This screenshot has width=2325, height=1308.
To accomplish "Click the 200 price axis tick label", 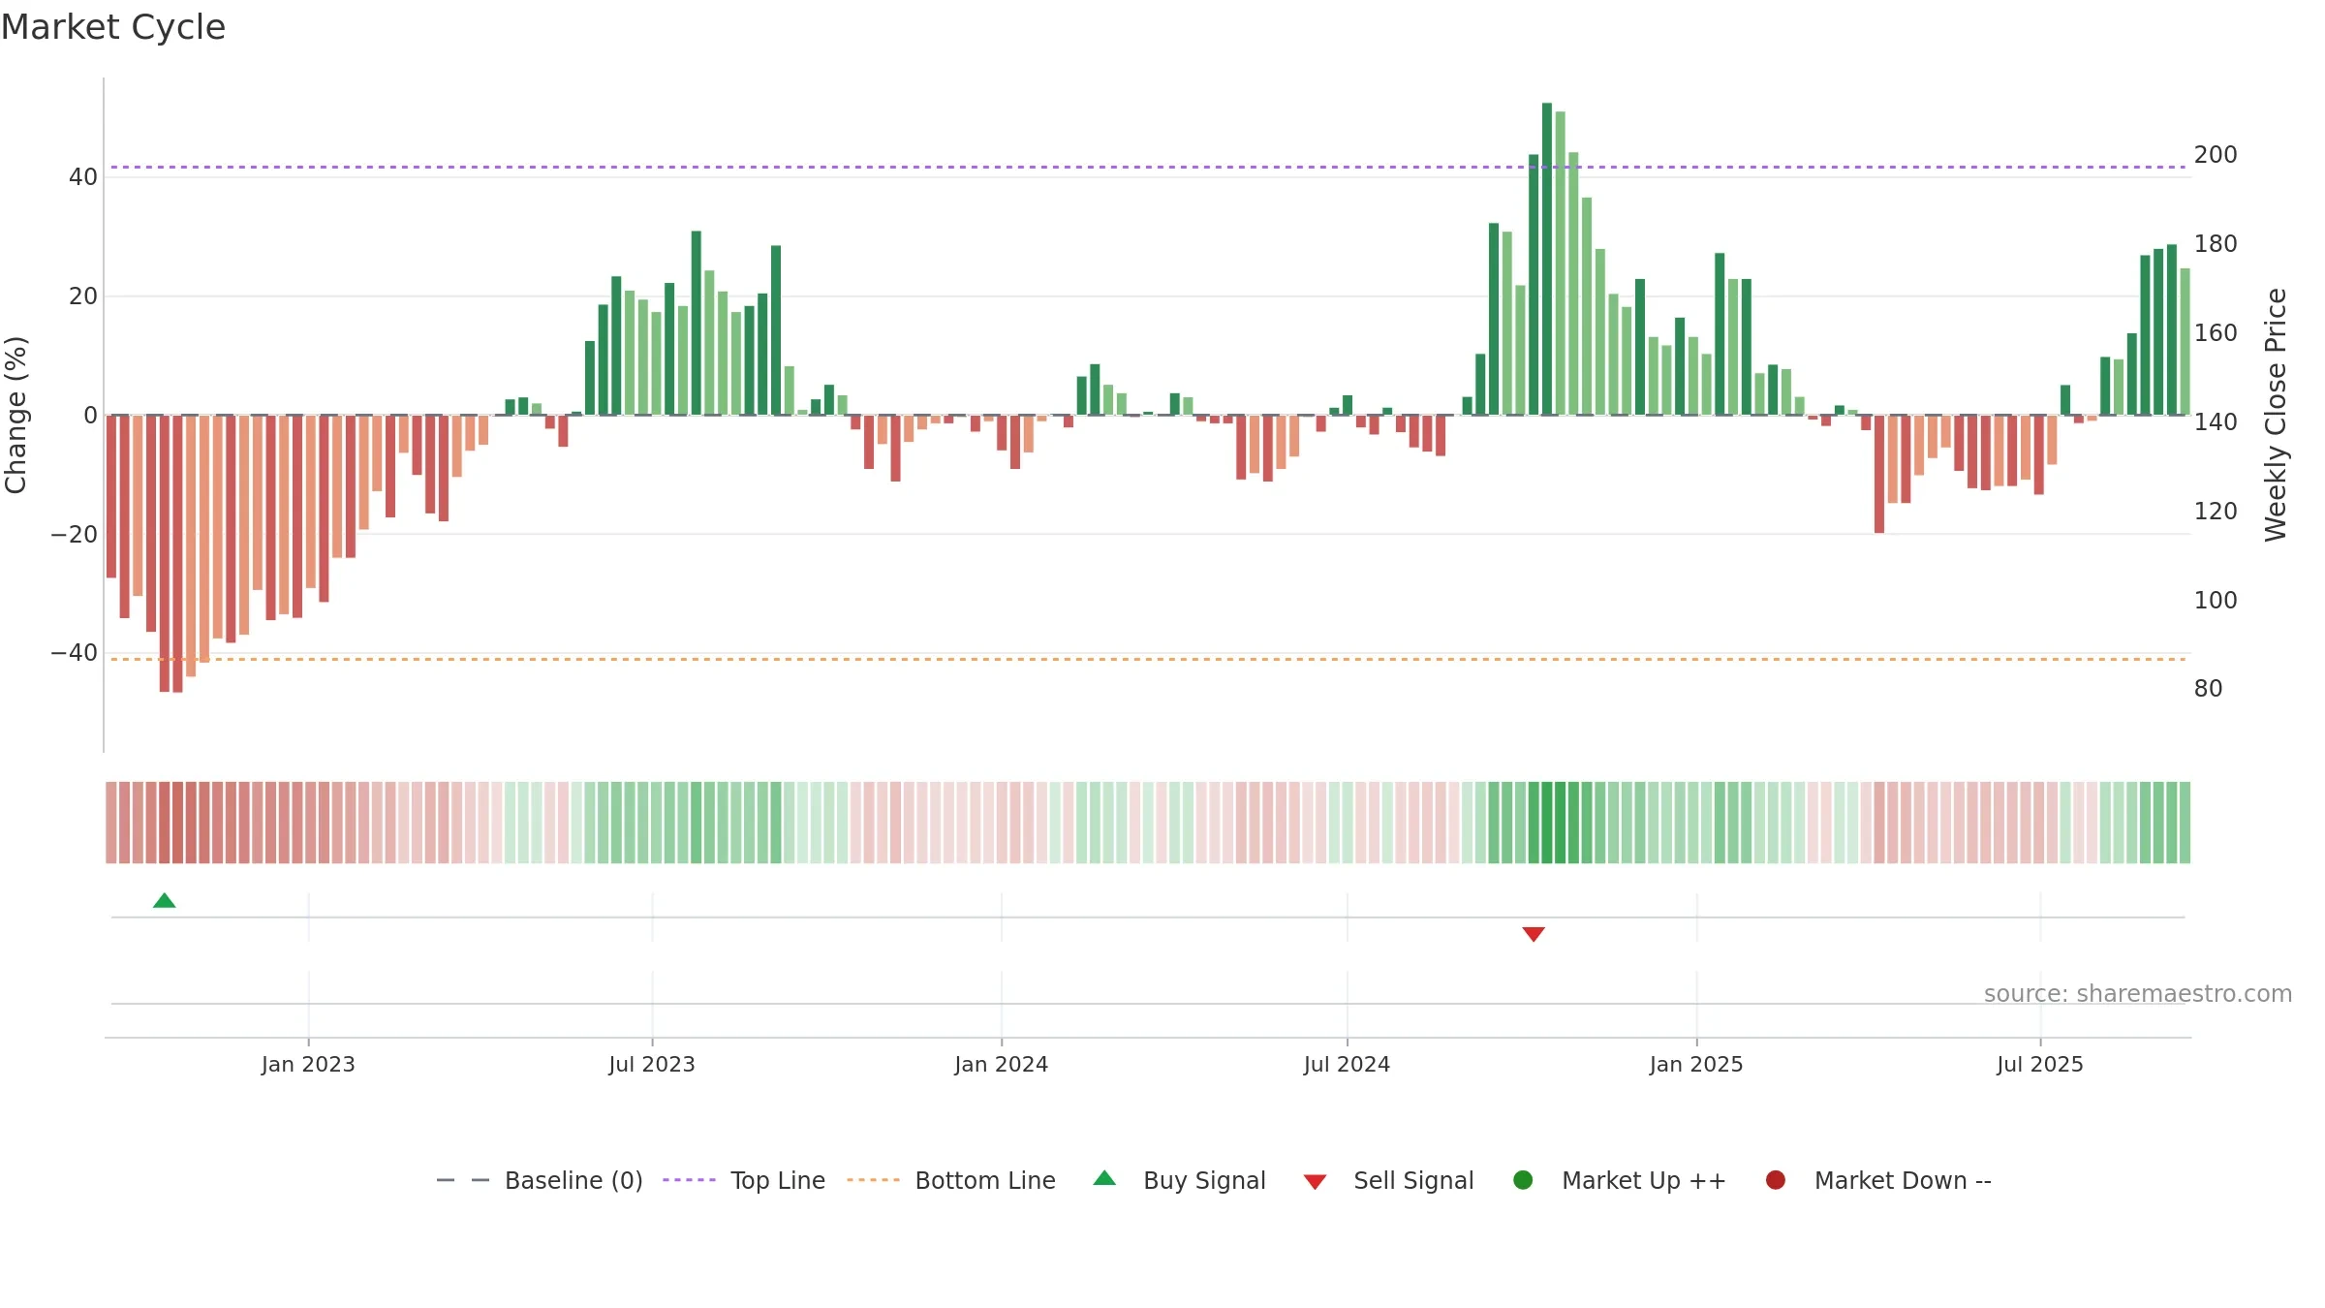I will [x=2216, y=155].
